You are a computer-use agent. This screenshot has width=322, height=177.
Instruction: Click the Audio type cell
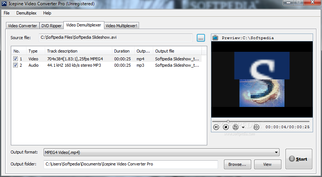[34, 65]
